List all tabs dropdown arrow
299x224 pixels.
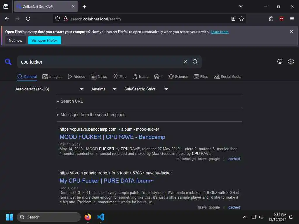click(x=241, y=6)
